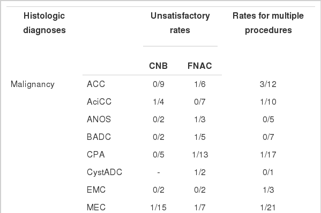Click the Malignancy row label
This screenshot has height=213, width=321.
[x=33, y=84]
